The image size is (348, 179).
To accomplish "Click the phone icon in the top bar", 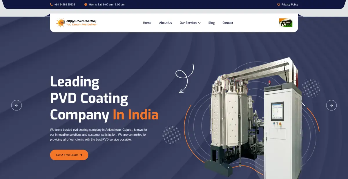I will point(51,5).
